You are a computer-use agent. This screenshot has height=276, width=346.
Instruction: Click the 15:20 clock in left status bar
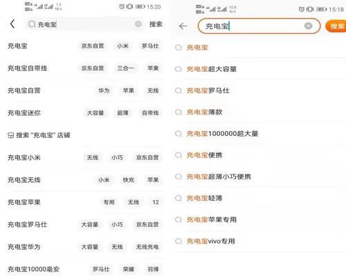point(154,7)
